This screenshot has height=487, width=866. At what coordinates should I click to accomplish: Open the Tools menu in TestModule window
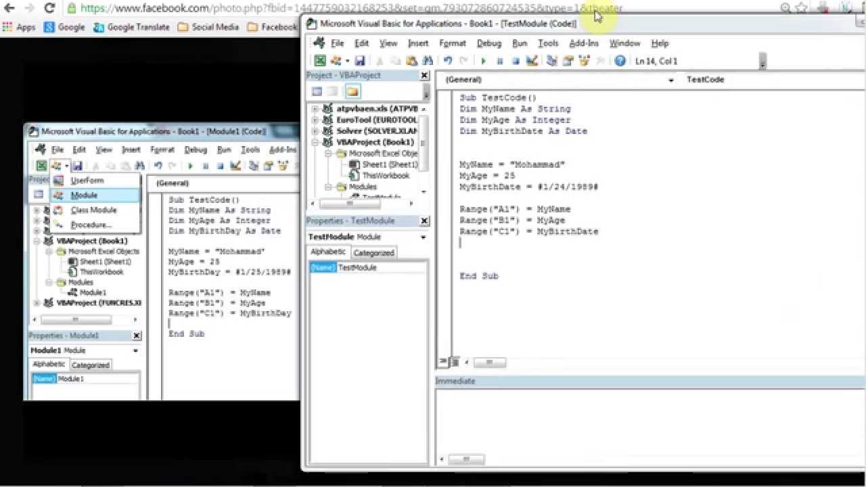pos(548,43)
